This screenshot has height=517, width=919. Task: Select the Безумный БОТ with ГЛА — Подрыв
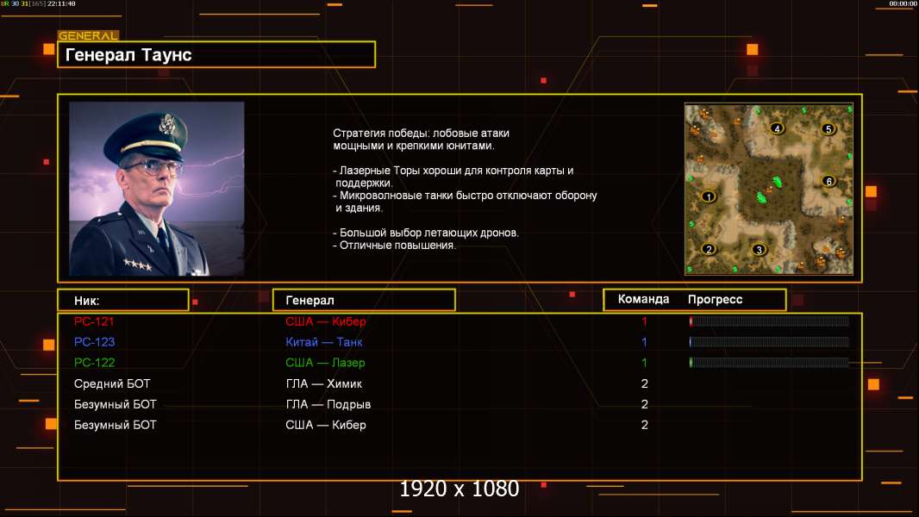[x=459, y=404]
